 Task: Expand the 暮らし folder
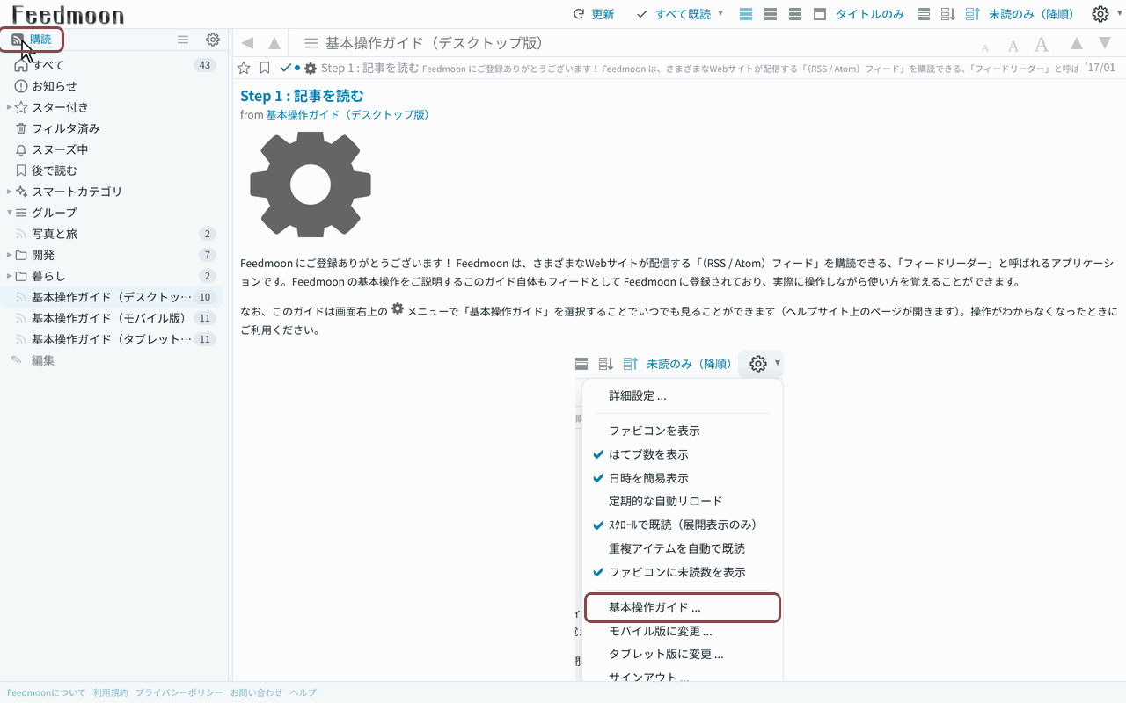tap(9, 276)
